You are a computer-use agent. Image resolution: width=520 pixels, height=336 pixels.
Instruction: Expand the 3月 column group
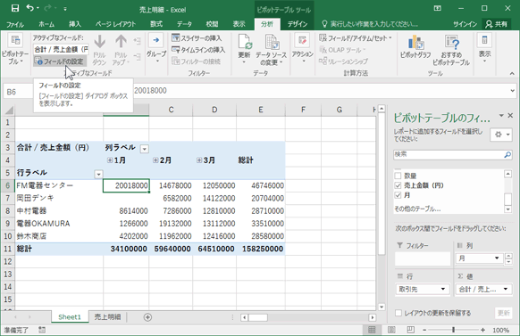tap(199, 160)
